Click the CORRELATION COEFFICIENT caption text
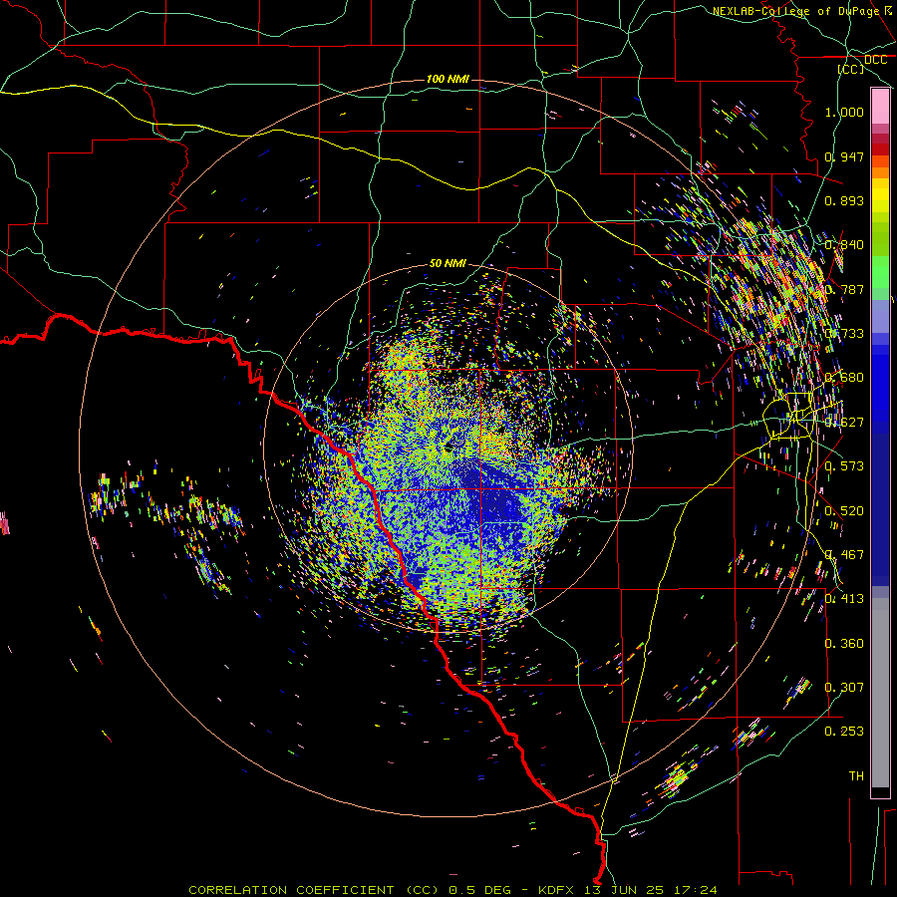This screenshot has width=897, height=897. [291, 890]
